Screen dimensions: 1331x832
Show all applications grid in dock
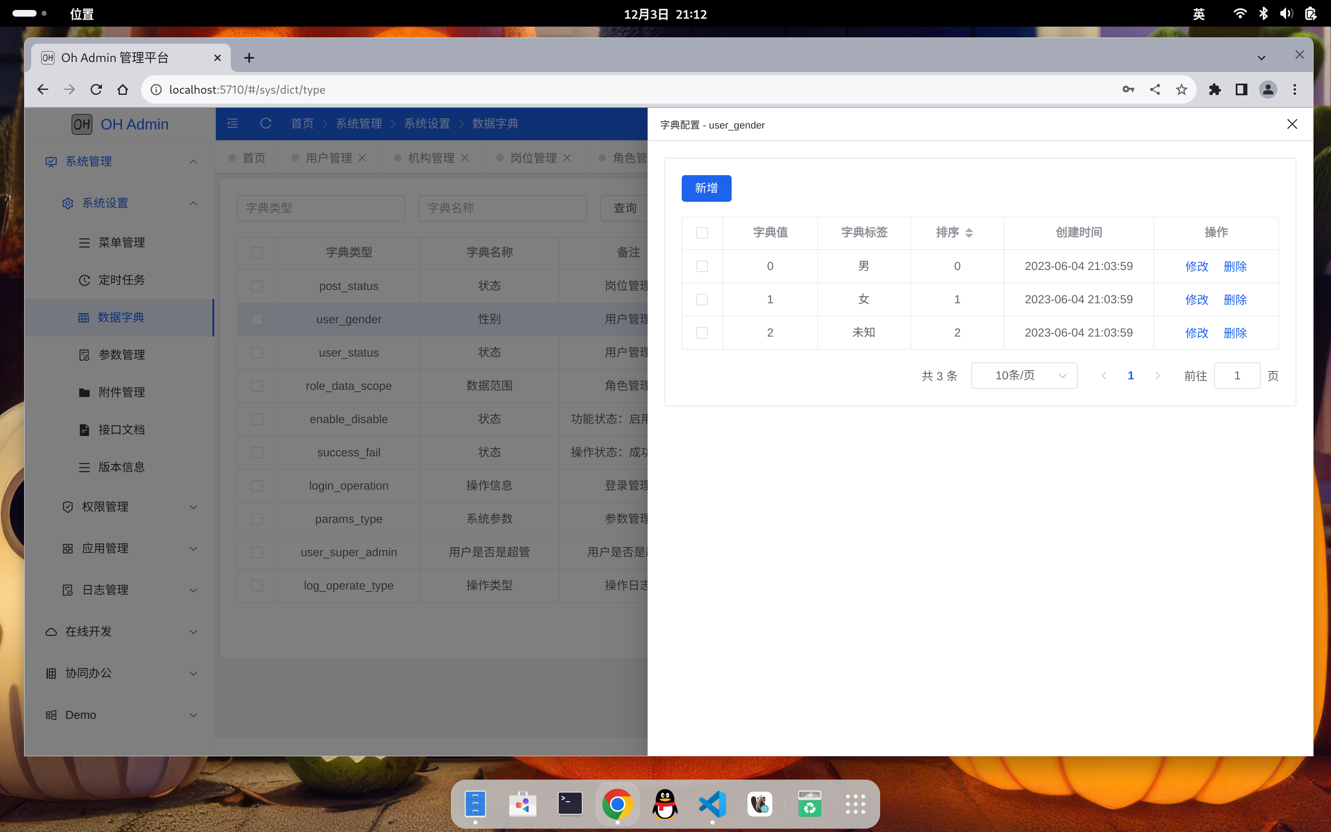pos(855,804)
